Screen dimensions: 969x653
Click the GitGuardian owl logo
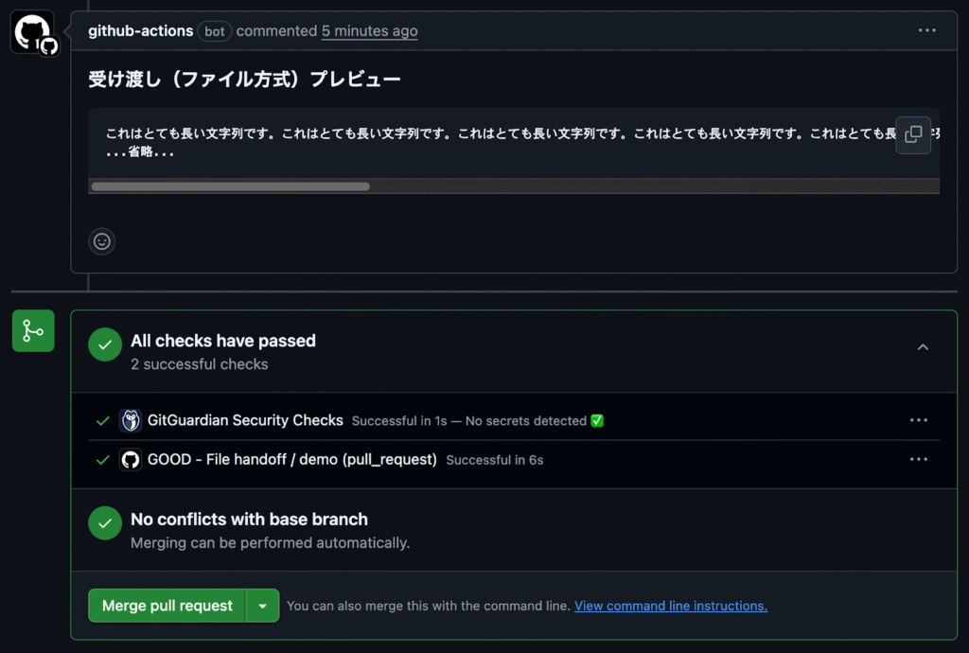coord(131,421)
